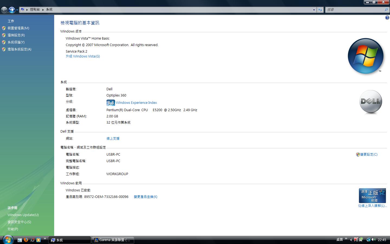Focus the 搜尋 search box
The image size is (390, 244).
point(355,10)
